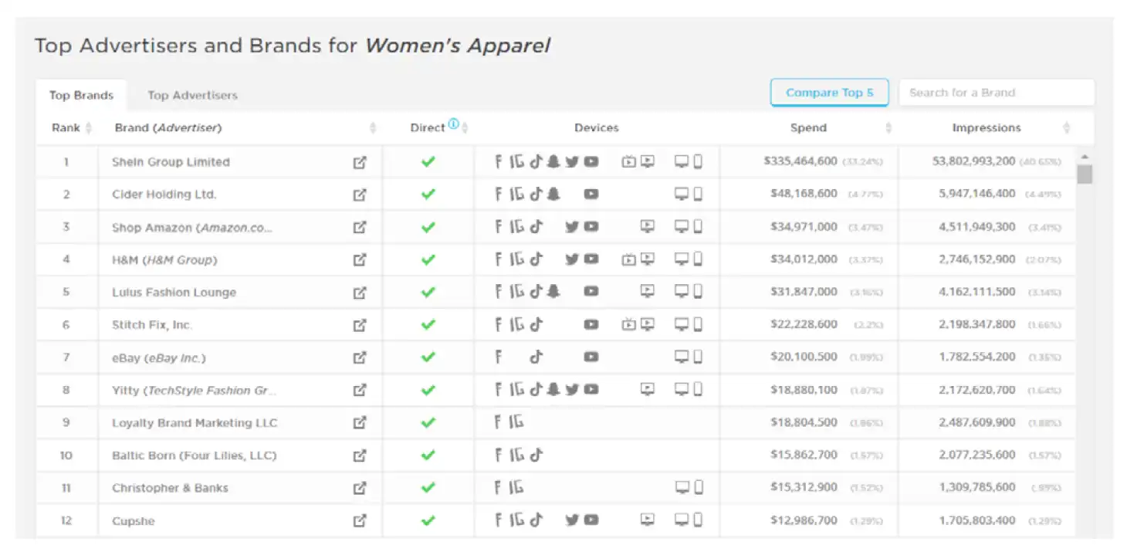Switch to Top Brands tab
1127x552 pixels.
[x=81, y=96]
